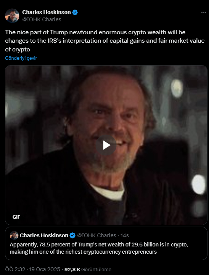Image resolution: width=209 pixels, height=275 pixels.
Task: Click the Gönderiyi çevir translate link
Action: pos(21,58)
